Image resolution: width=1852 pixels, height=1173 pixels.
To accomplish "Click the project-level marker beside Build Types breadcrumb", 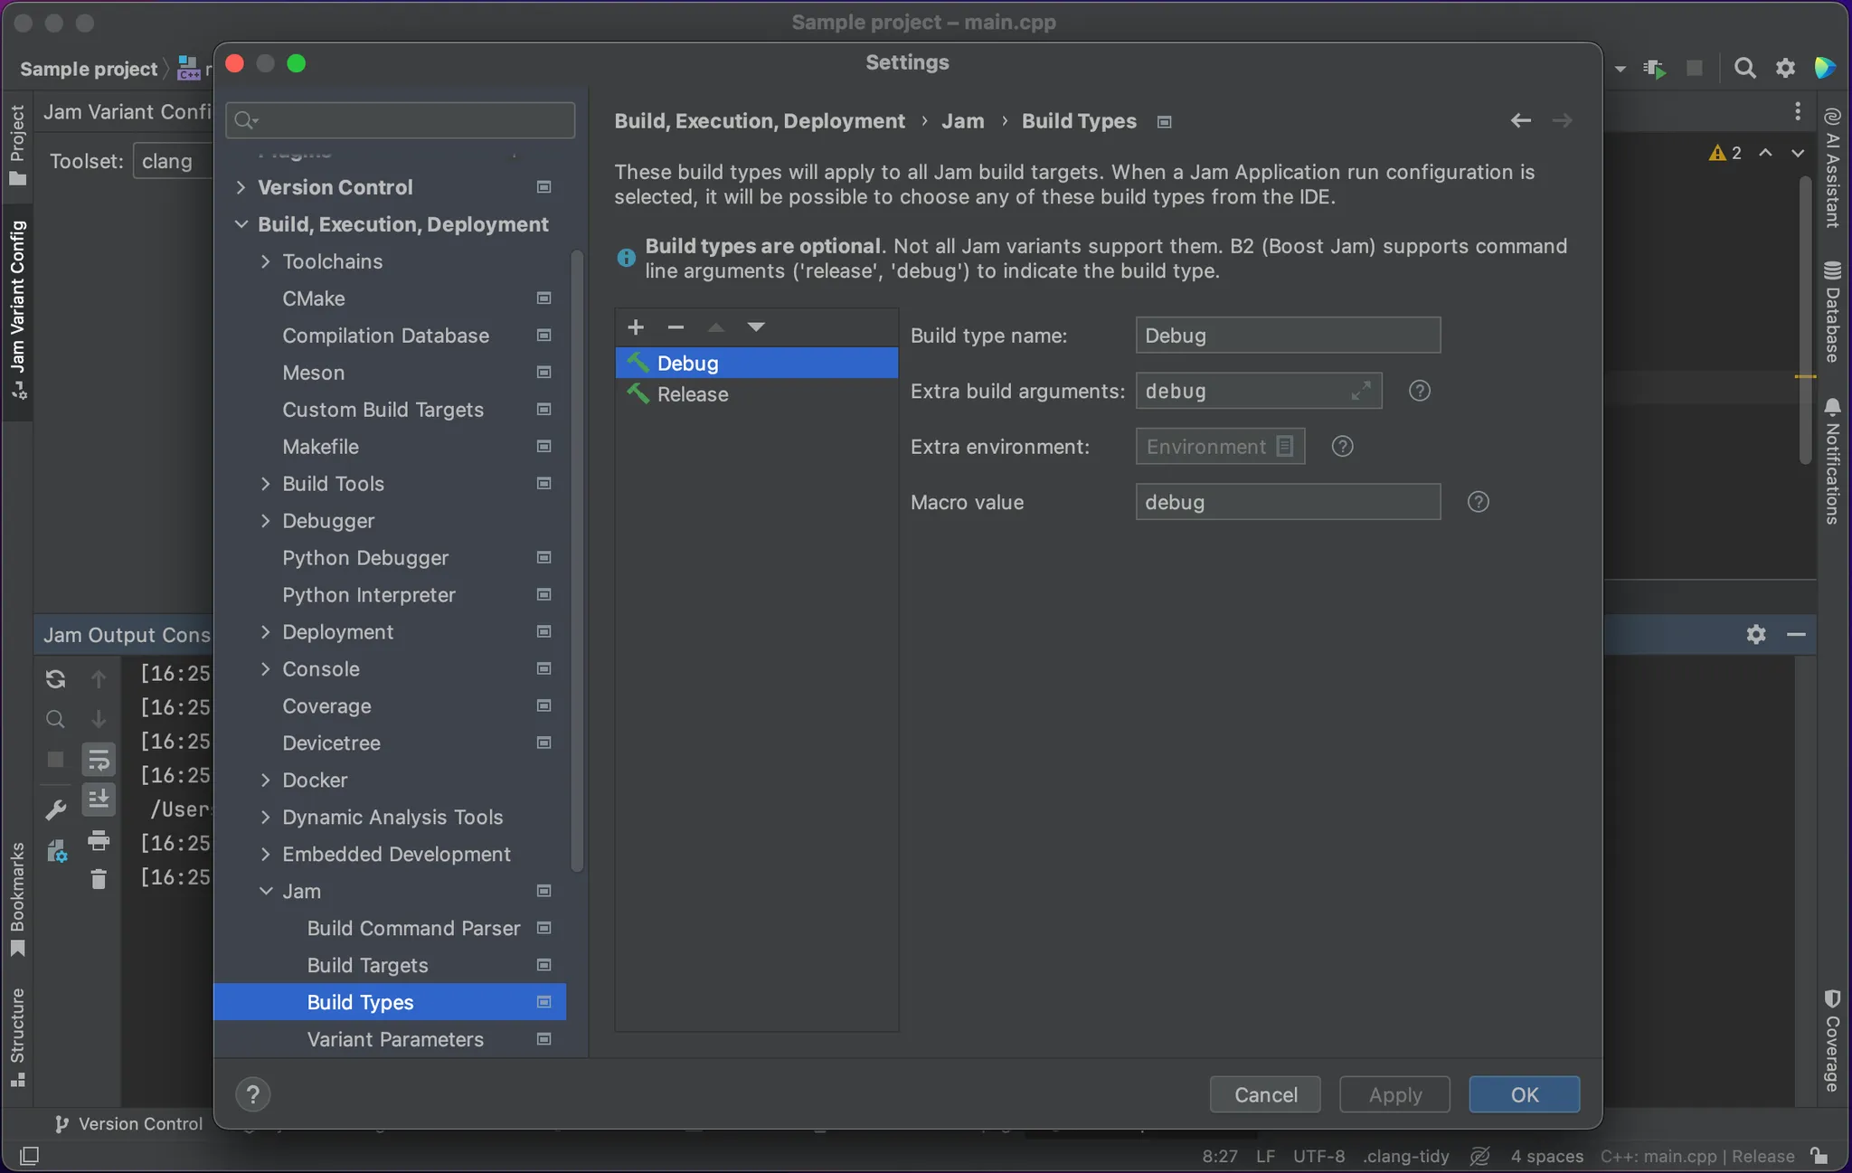I will pos(1165,122).
